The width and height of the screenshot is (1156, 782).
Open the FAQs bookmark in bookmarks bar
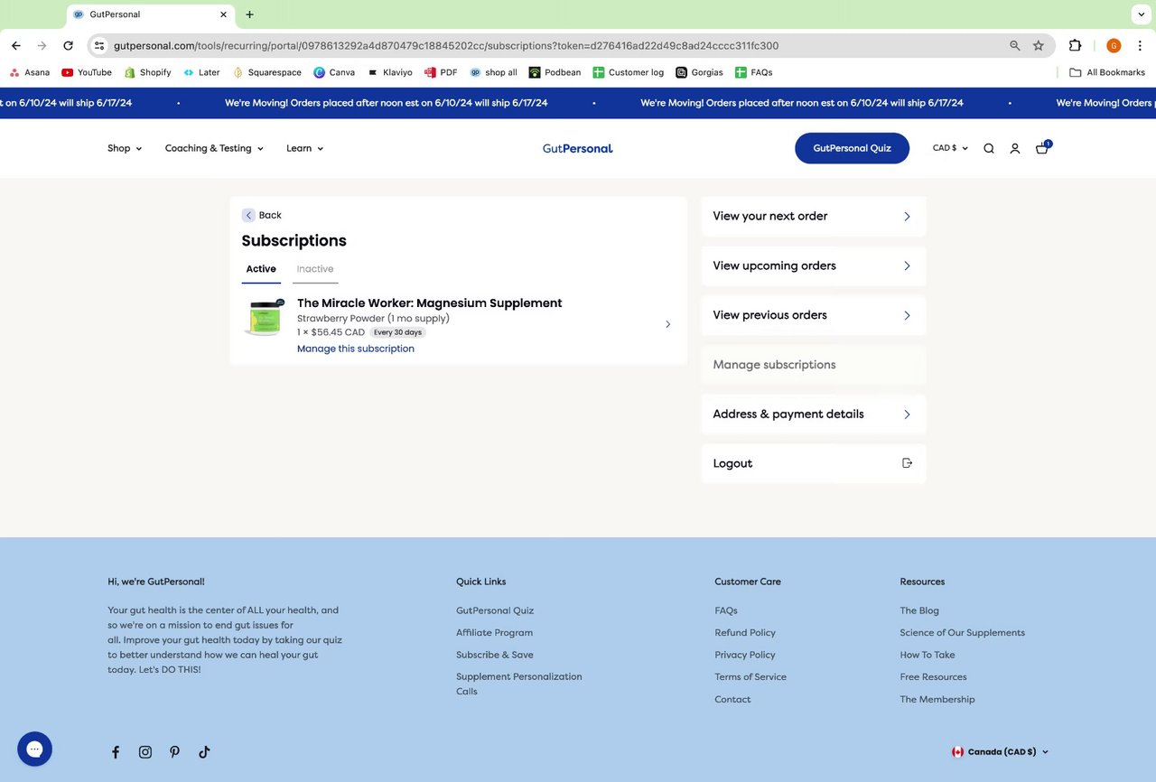(x=753, y=72)
